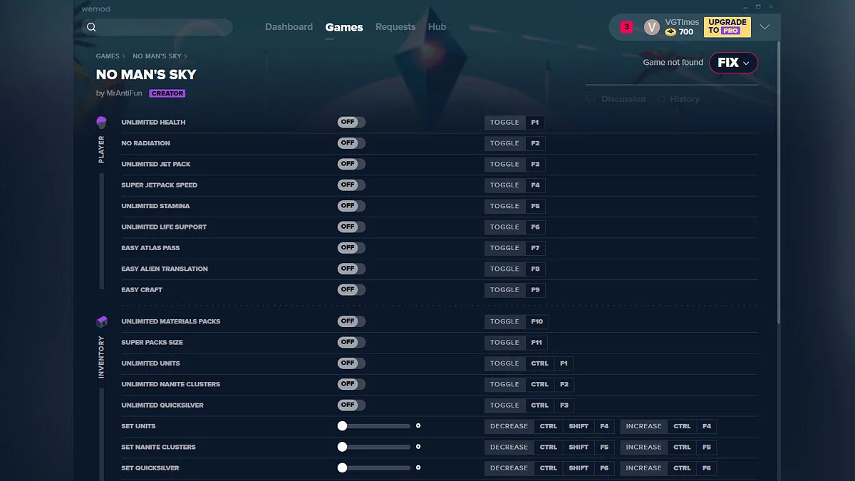Click the UPGRADE TO PRO button
This screenshot has height=481, width=855.
coord(727,26)
